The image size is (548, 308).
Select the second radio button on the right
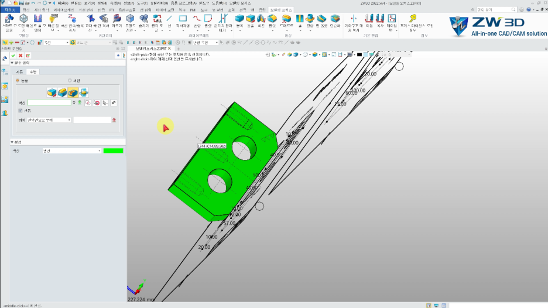click(70, 80)
